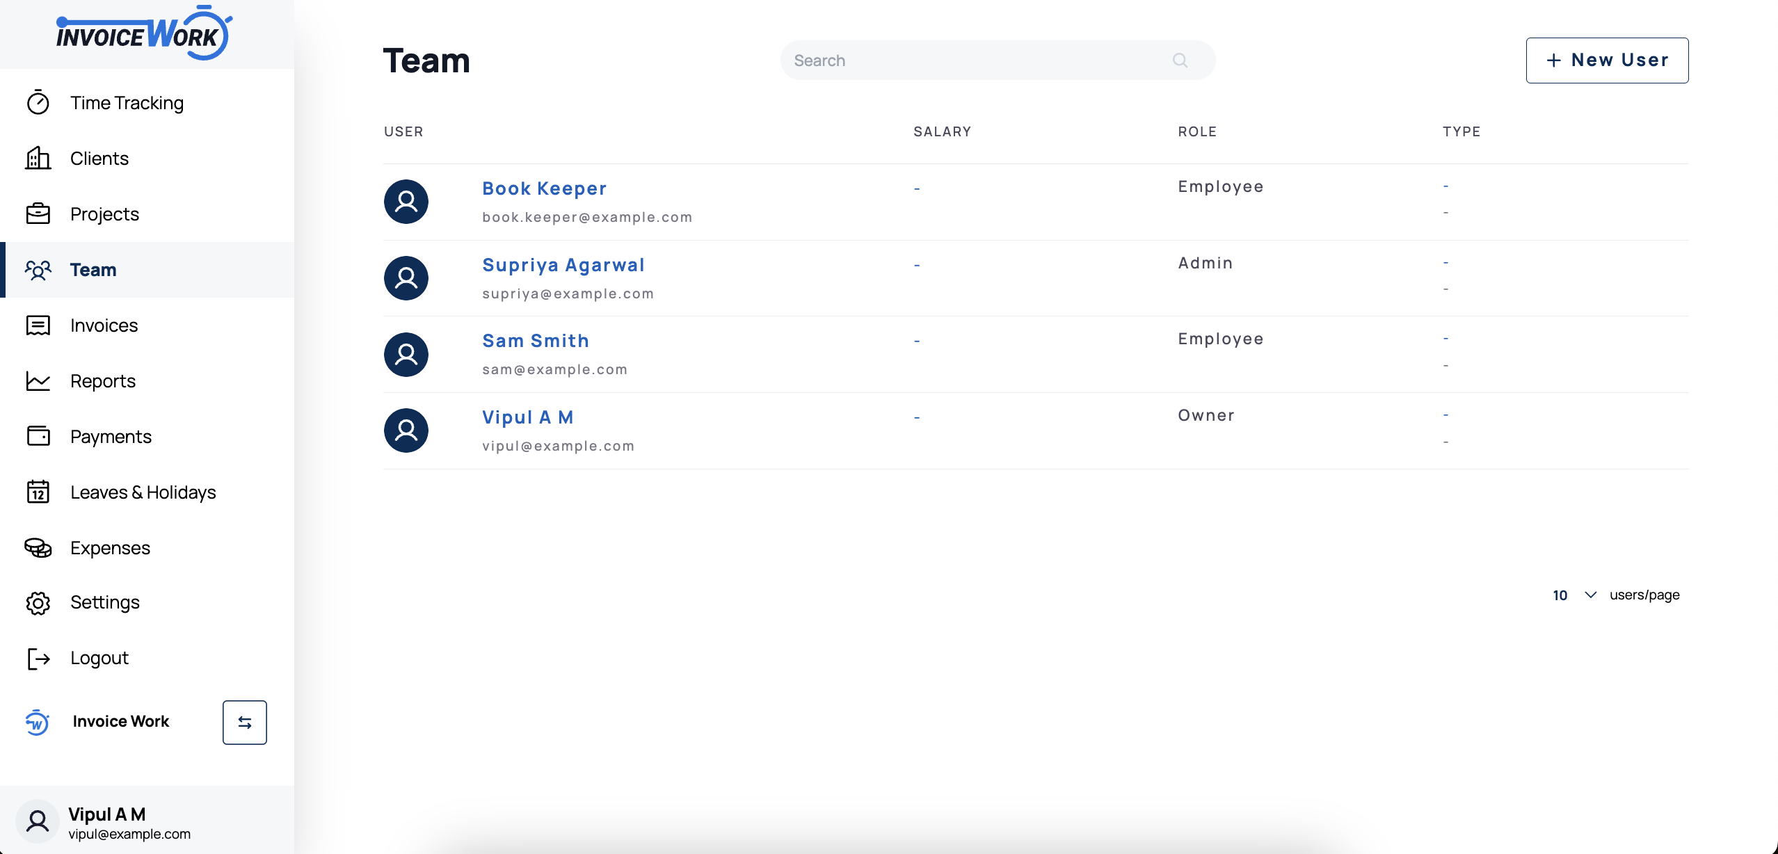Open Invoices using its document icon

click(x=38, y=325)
